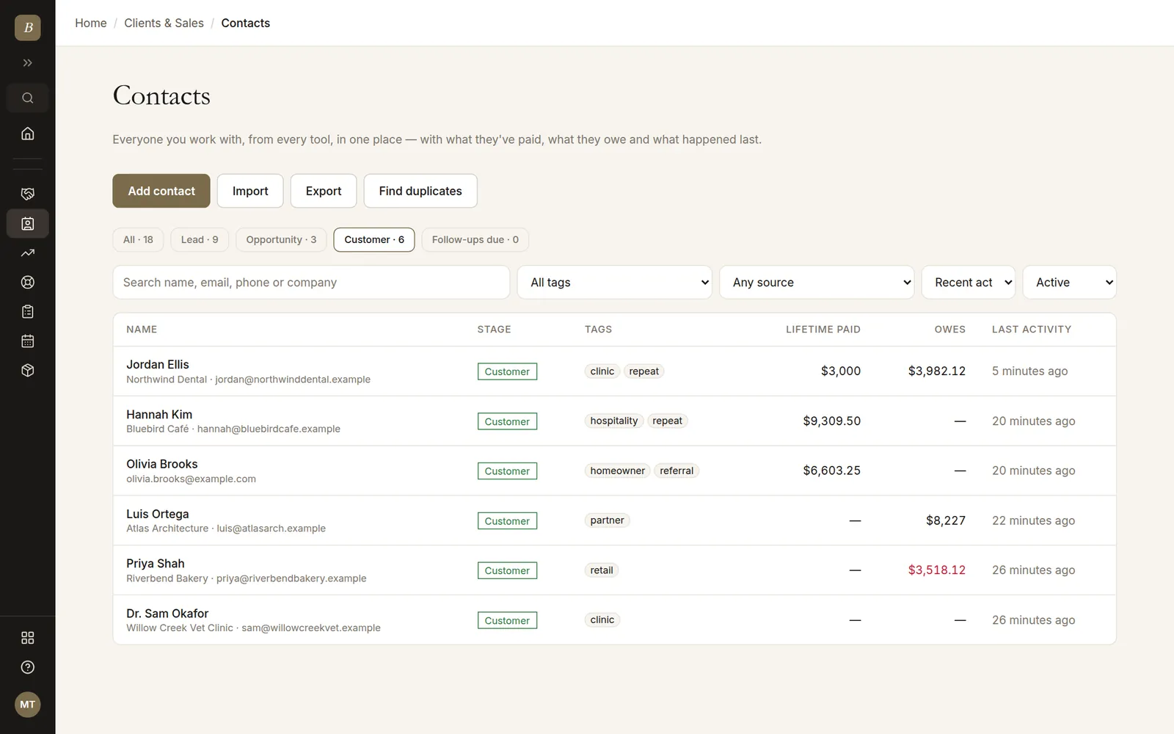Image resolution: width=1174 pixels, height=734 pixels.
Task: Select the All · 18 filter tab
Action: tap(138, 240)
